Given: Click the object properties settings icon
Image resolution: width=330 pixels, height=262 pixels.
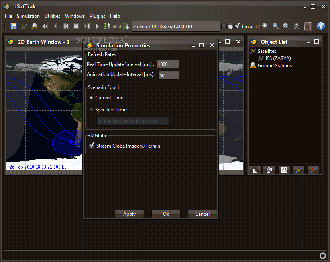Looking at the screenshot, I should 284,170.
